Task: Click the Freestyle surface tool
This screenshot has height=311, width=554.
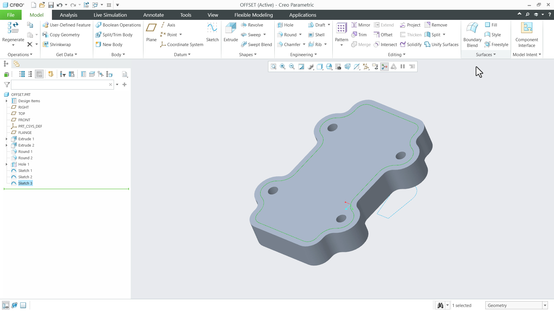Action: coord(496,45)
